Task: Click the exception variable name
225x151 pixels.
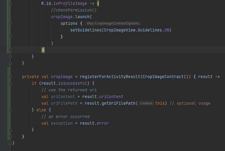Action: pos(62,123)
